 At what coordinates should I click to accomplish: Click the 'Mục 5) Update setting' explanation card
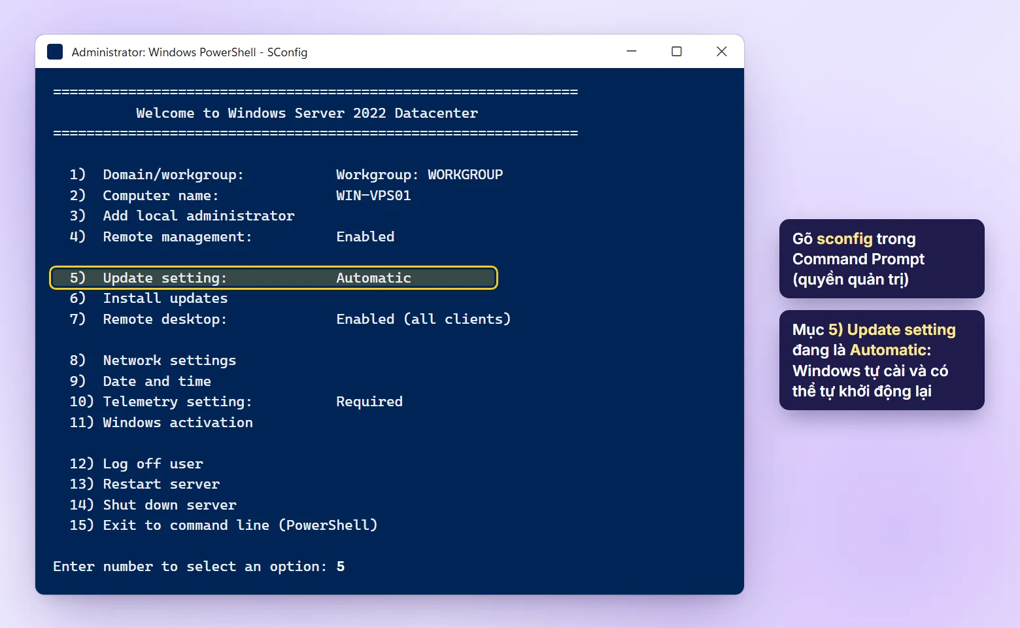click(882, 360)
